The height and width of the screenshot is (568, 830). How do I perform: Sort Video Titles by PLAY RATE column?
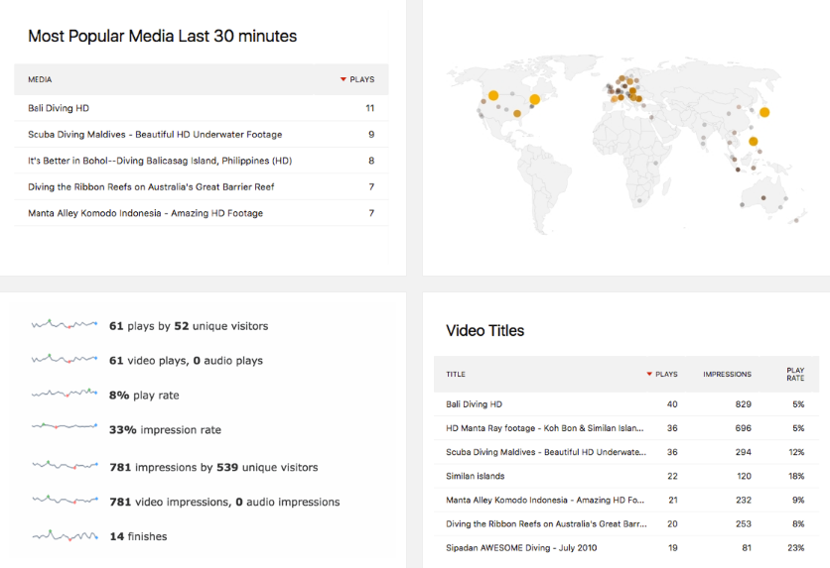coord(795,374)
